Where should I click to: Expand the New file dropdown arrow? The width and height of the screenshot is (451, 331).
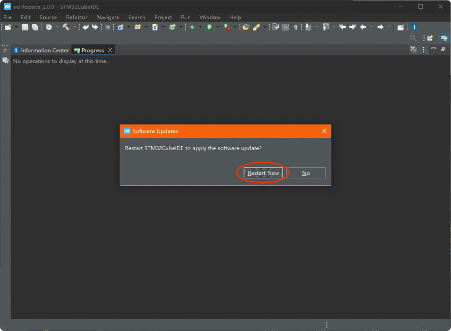point(16,27)
